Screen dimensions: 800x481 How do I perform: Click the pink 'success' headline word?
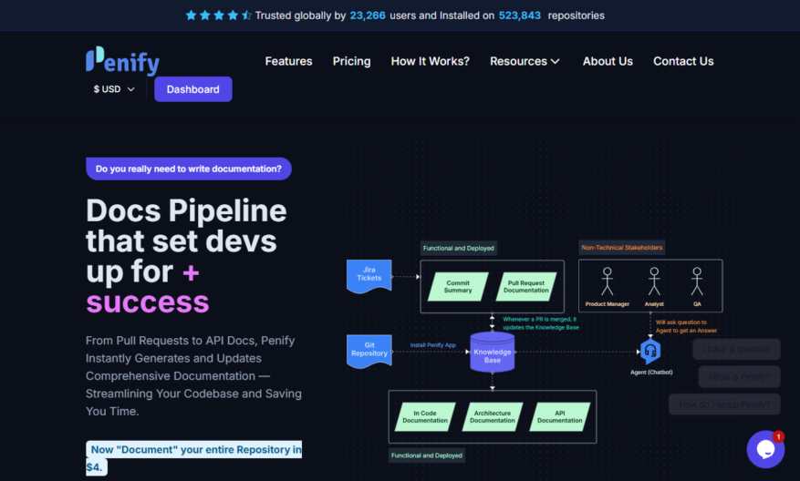click(x=148, y=302)
